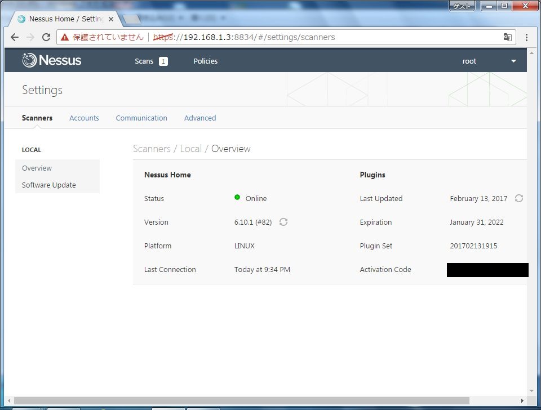The image size is (541, 410).
Task: Click the Nessus Home section heading
Action: 167,175
